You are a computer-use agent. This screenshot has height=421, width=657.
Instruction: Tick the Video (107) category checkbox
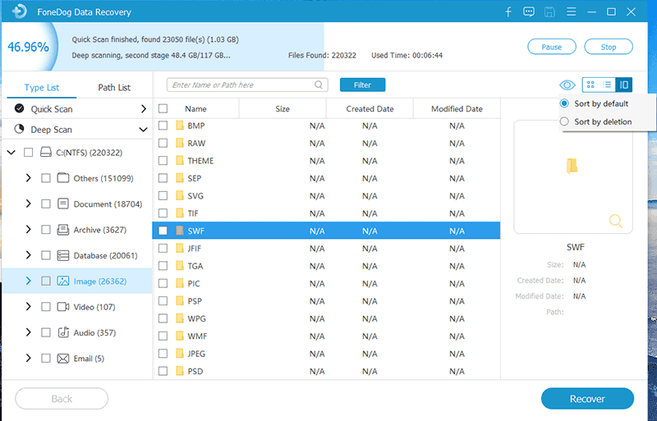click(46, 307)
